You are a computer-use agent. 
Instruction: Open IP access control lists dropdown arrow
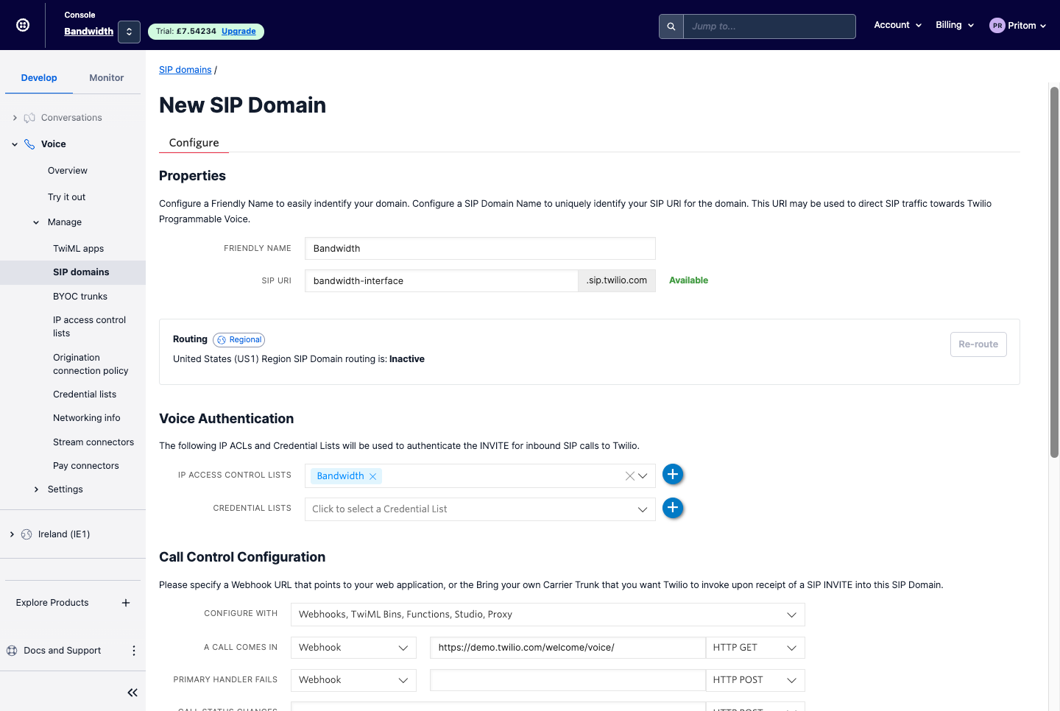pyautogui.click(x=643, y=476)
